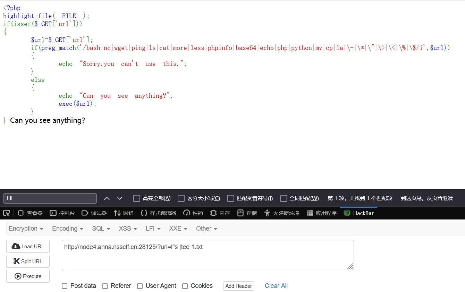The height and width of the screenshot is (292, 465).
Task: Click the find-previous up arrow
Action: pos(107,198)
